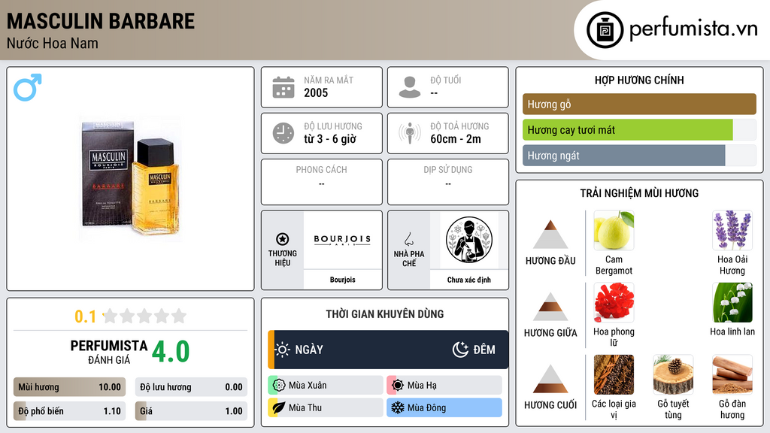The width and height of the screenshot is (770, 433).
Task: Click the Bourjois brand name link
Action: pos(342,280)
